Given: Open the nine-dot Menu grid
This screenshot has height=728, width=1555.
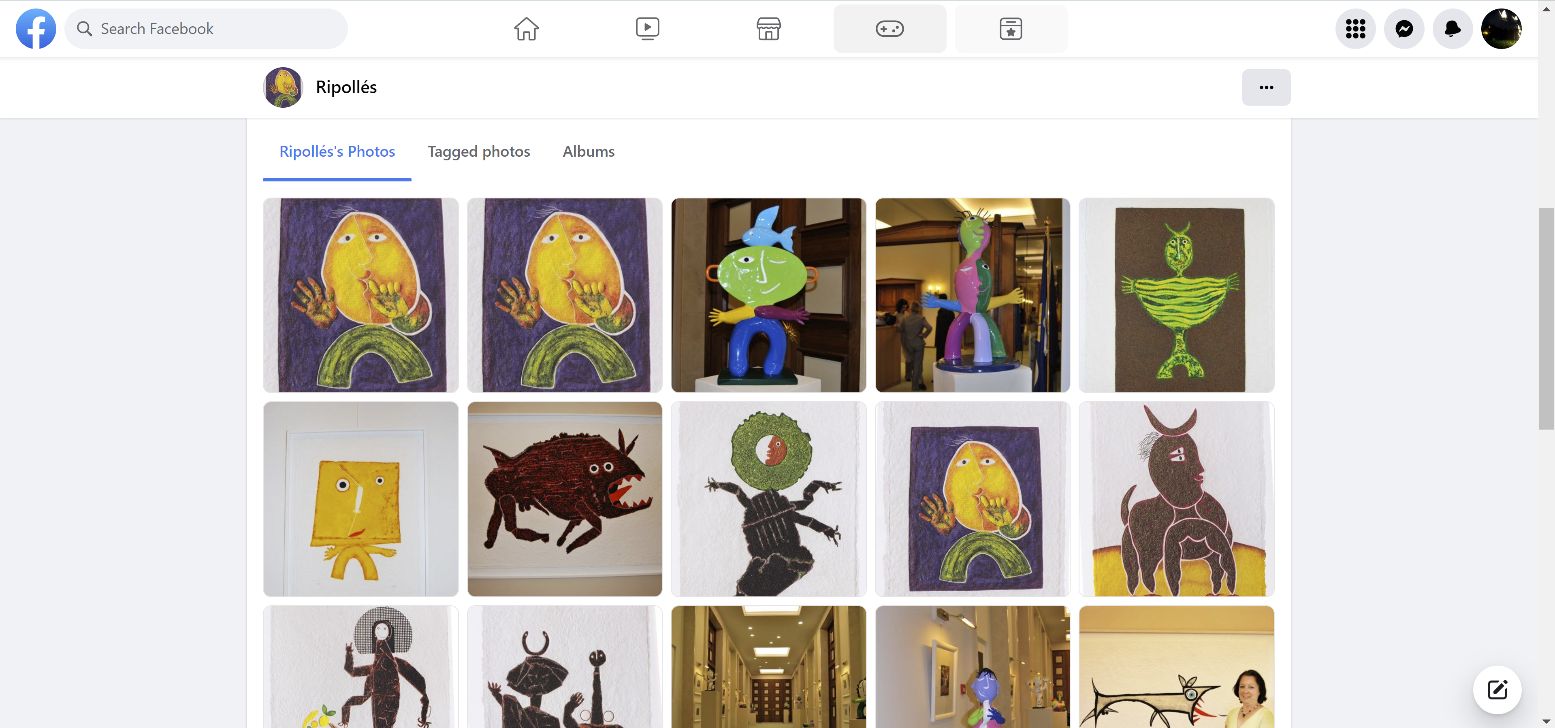Looking at the screenshot, I should (1355, 28).
